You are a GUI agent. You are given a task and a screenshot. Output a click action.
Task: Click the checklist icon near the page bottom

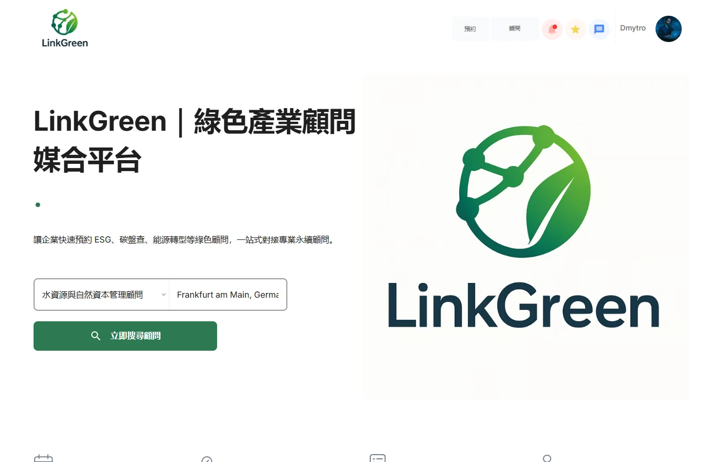point(378,458)
